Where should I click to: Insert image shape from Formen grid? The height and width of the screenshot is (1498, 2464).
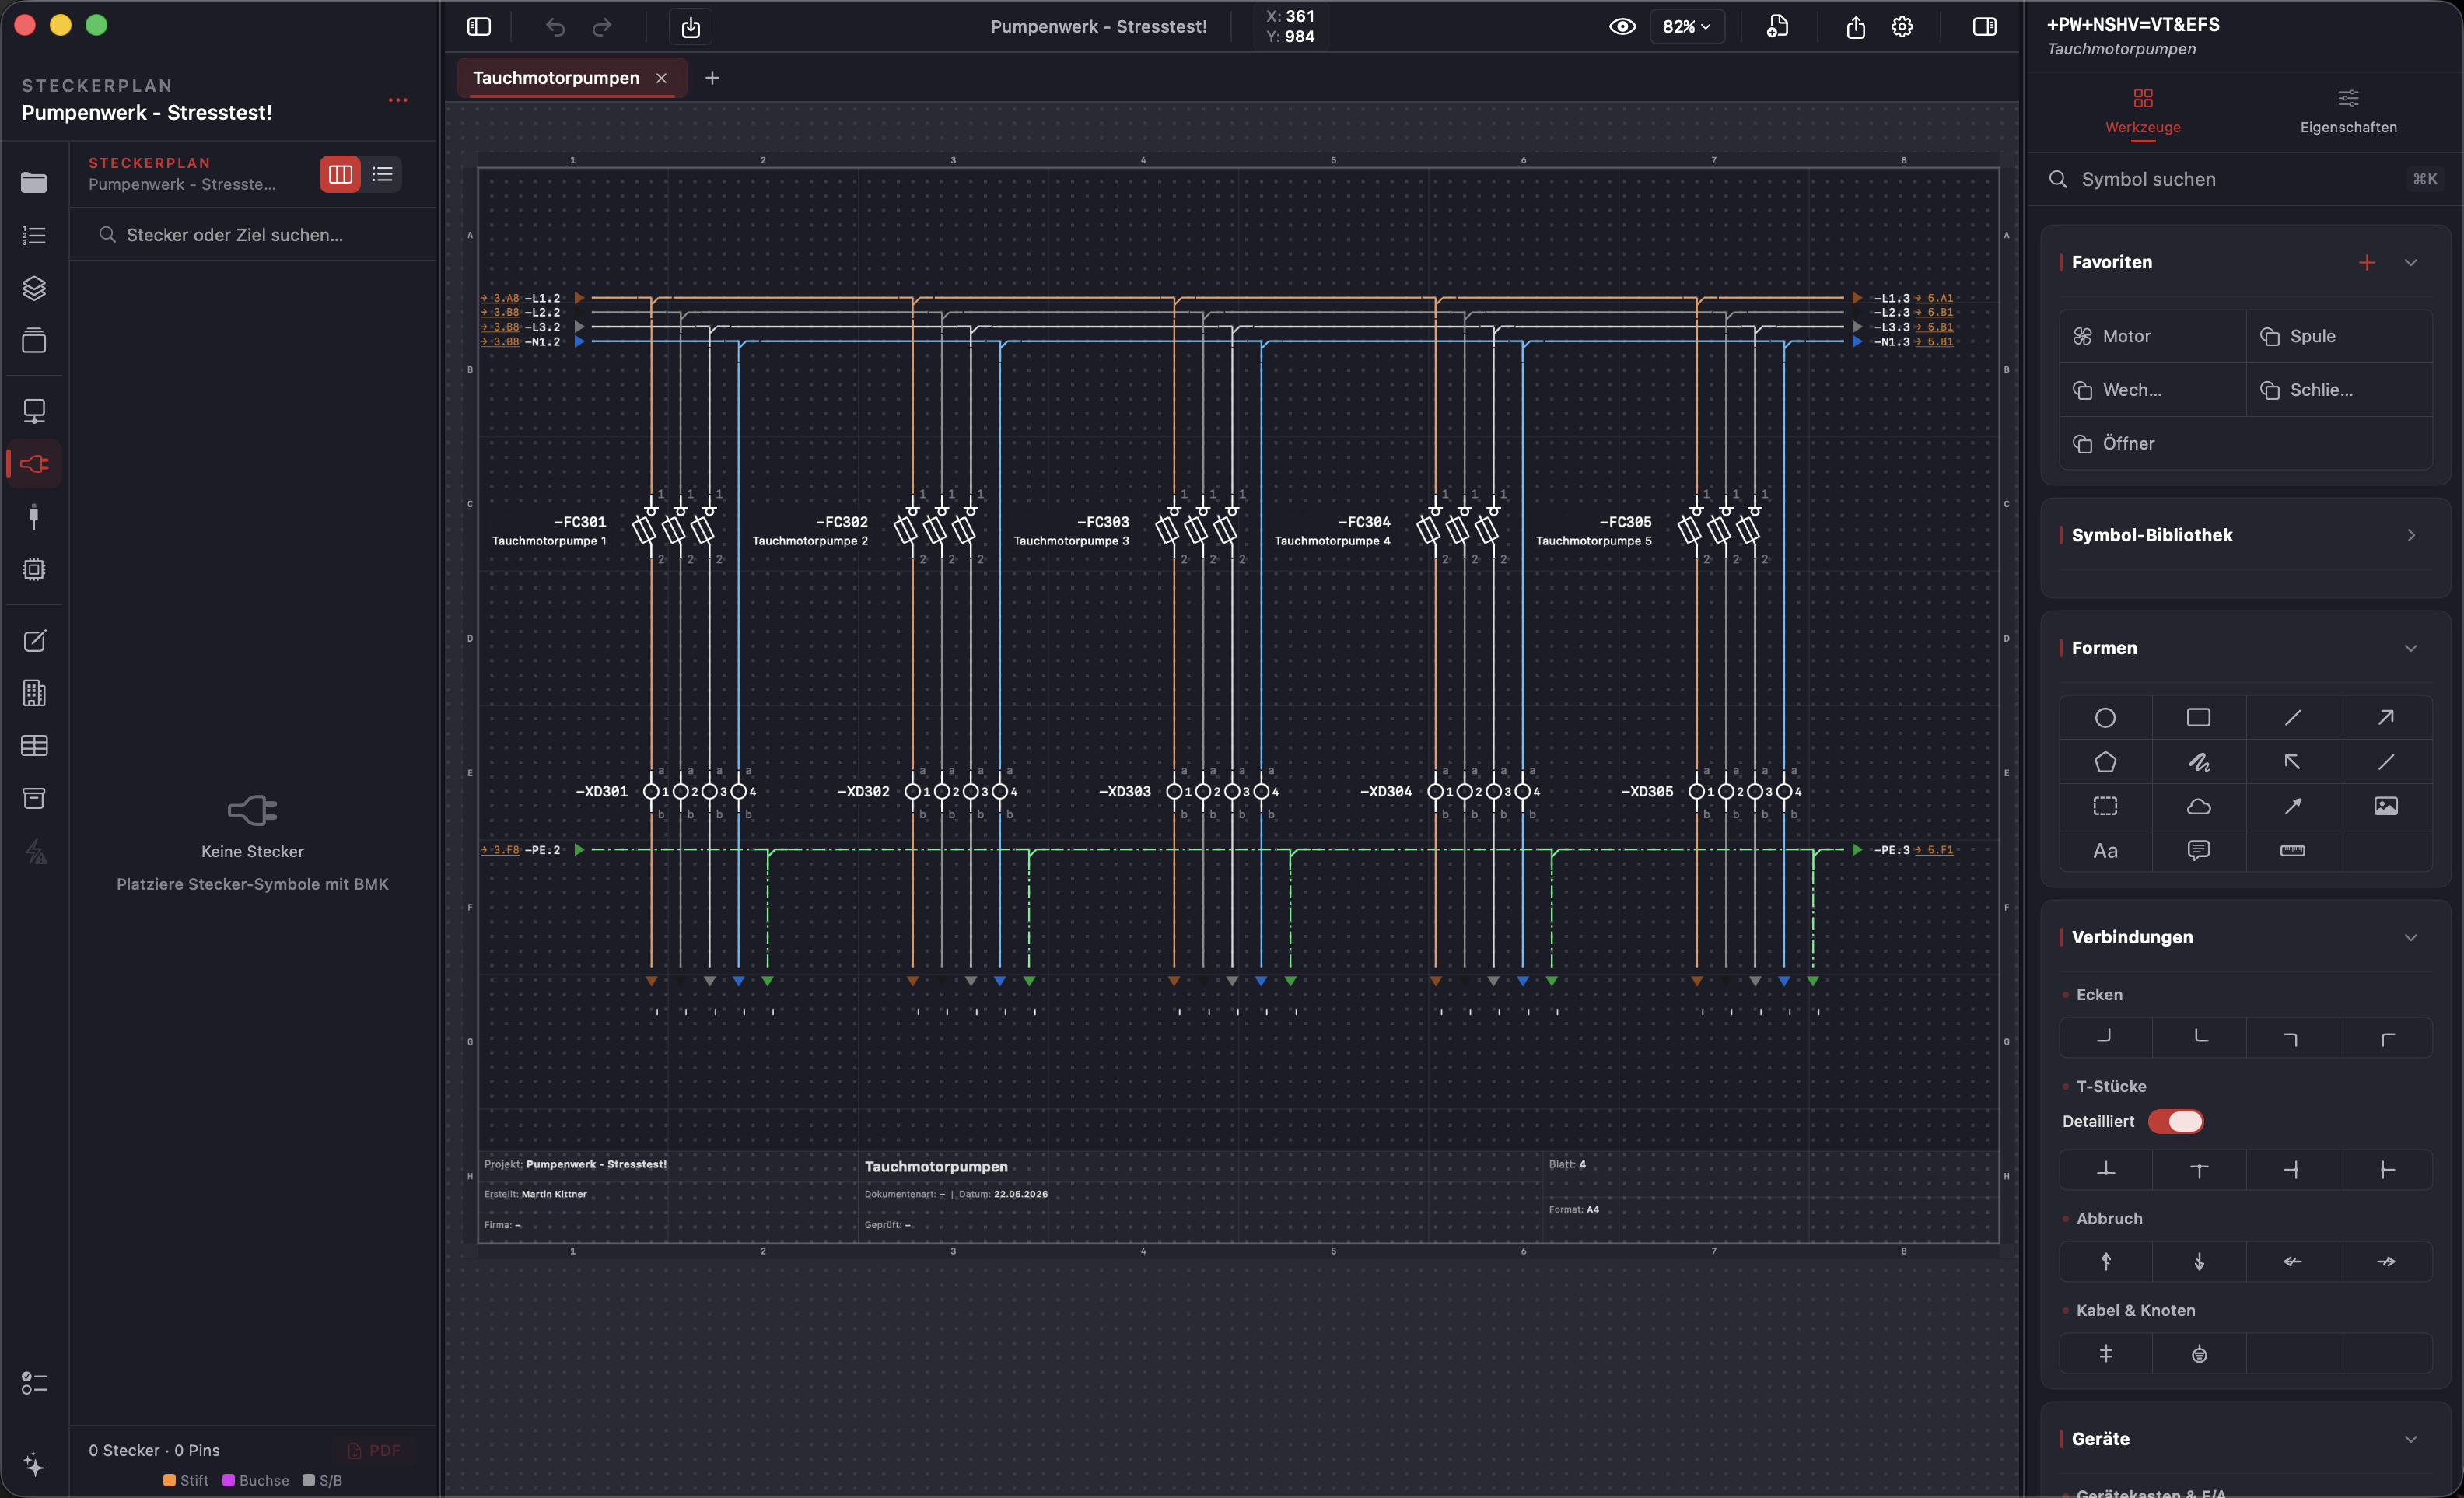click(x=2385, y=806)
